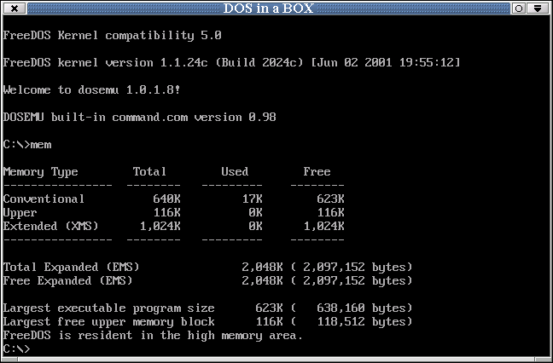Click the DOSEMU built-in command.com version line
The image size is (553, 363).
[139, 118]
